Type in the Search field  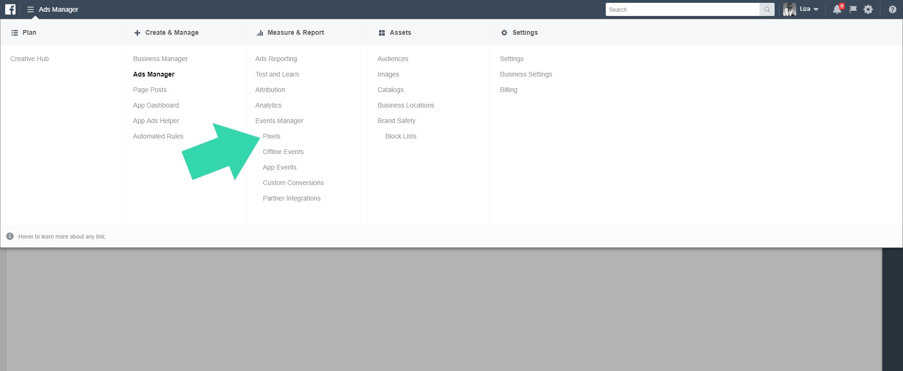click(x=682, y=9)
